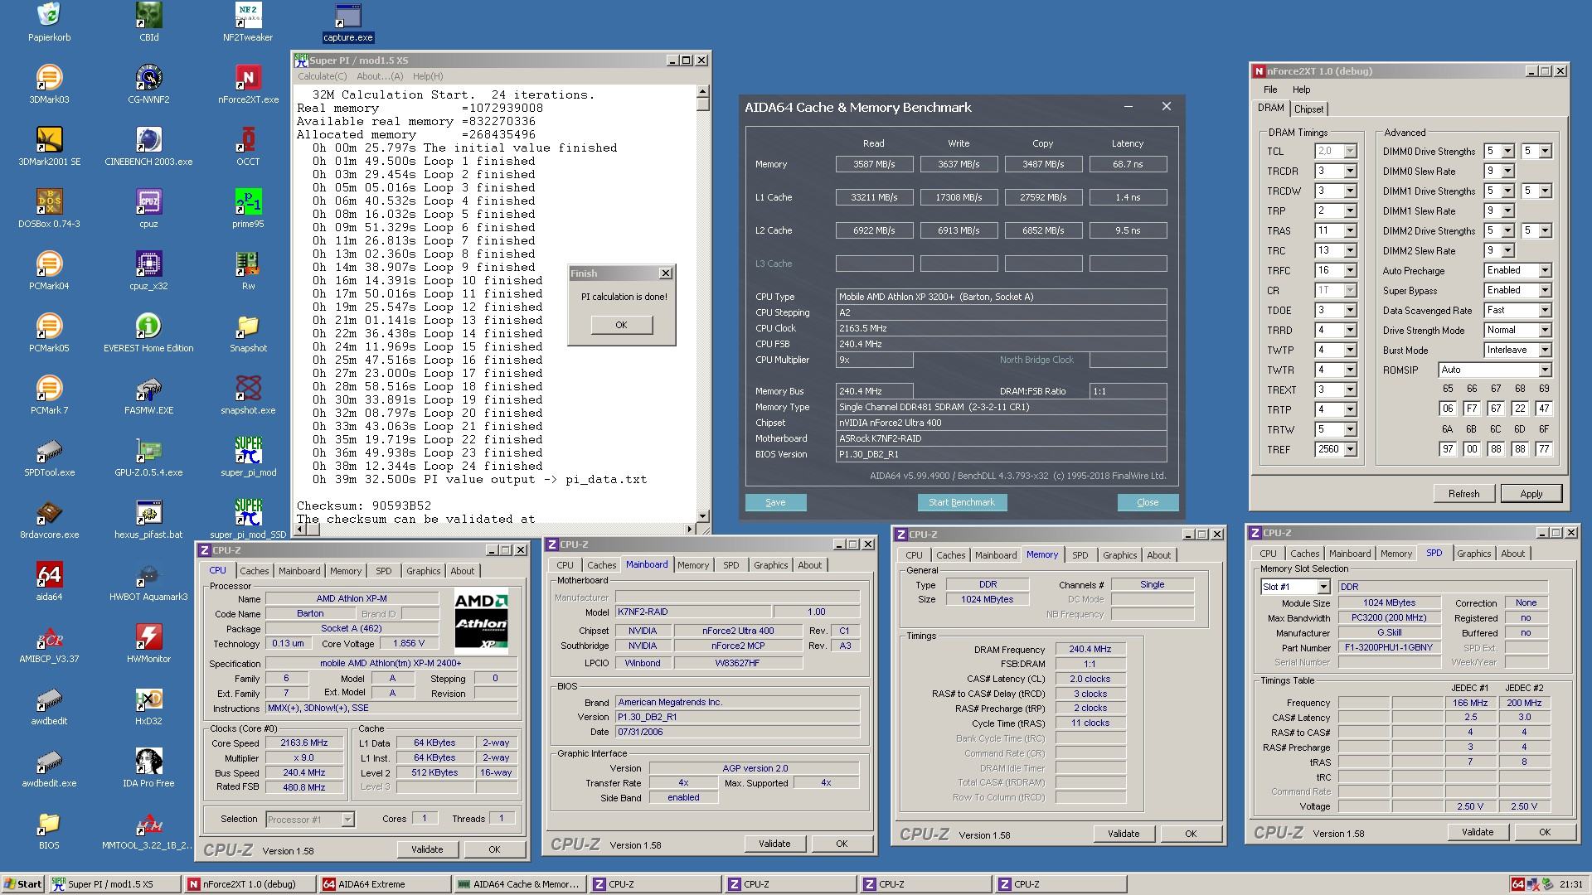This screenshot has height=895, width=1592.
Task: Expand the TRAS timing dropdown
Action: pos(1350,230)
